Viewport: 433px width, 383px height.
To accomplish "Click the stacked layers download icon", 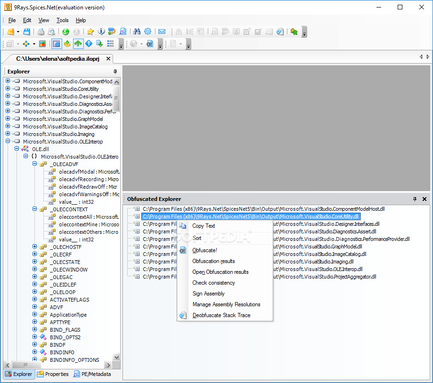I will pos(67,44).
